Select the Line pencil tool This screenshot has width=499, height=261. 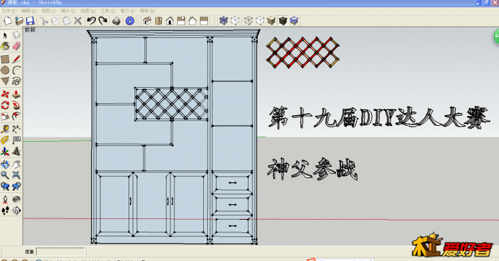pyautogui.click(x=17, y=59)
